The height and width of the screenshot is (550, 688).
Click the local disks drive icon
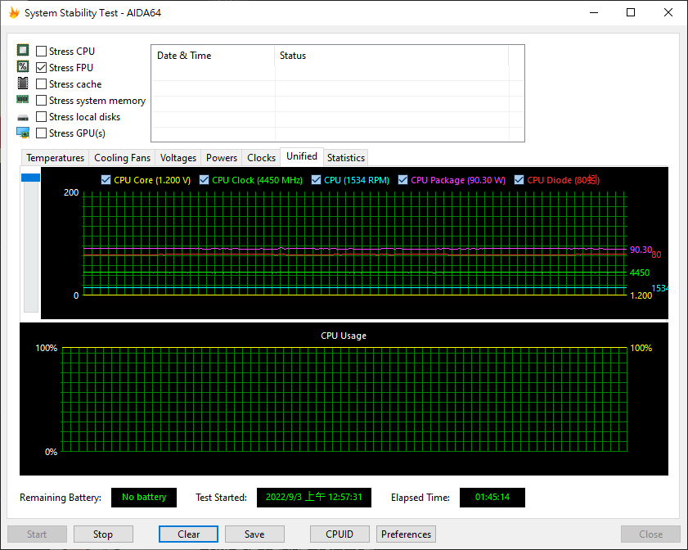pos(23,116)
